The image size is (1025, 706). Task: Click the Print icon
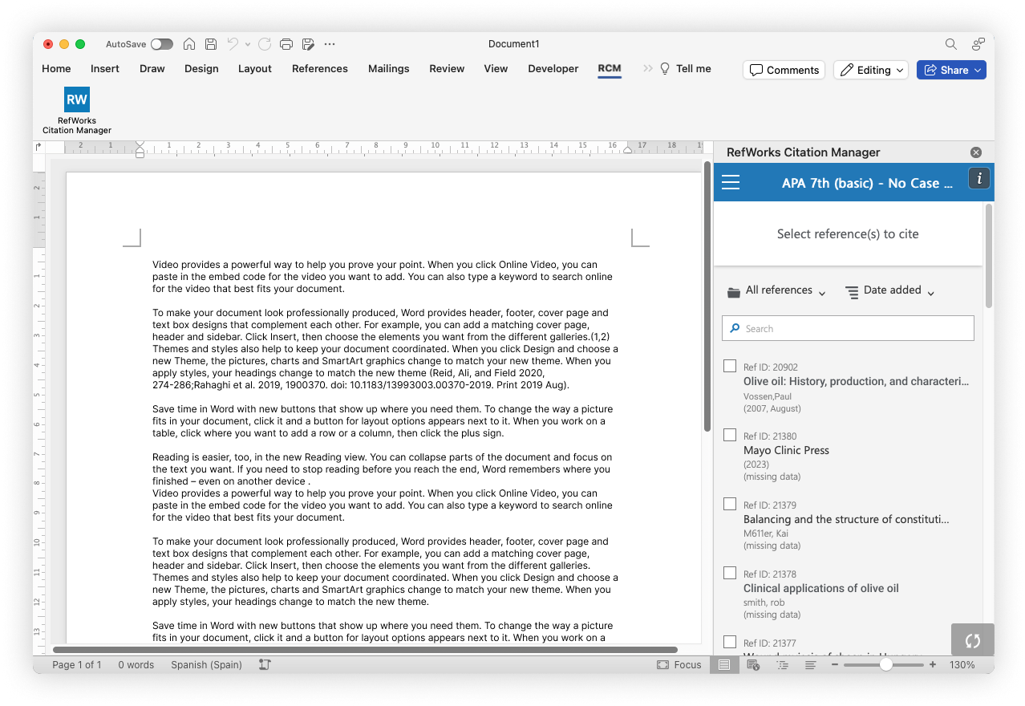tap(286, 44)
